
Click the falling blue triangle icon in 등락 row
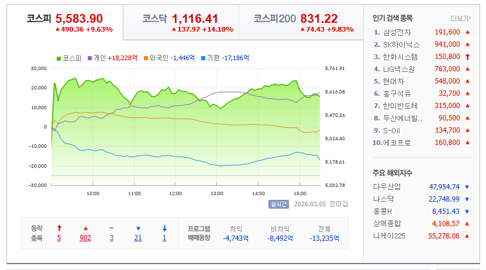tap(138, 229)
